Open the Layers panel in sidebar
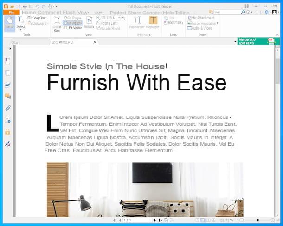This screenshot has height=226, width=283. pos(7,84)
